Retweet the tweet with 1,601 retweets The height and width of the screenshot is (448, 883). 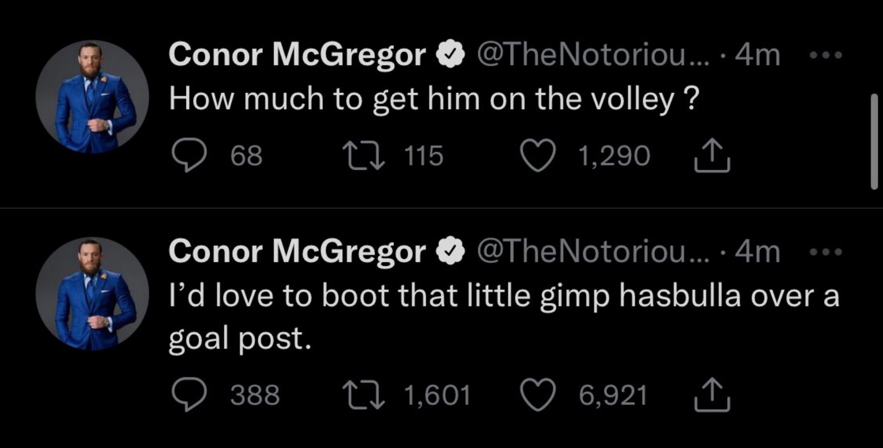pyautogui.click(x=364, y=395)
